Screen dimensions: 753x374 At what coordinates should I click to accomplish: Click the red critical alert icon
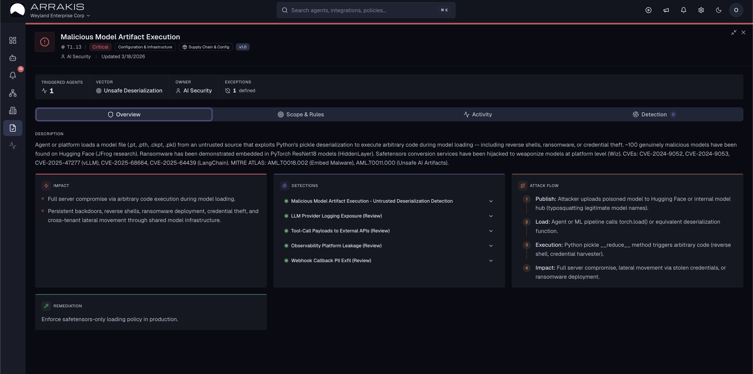pos(45,42)
